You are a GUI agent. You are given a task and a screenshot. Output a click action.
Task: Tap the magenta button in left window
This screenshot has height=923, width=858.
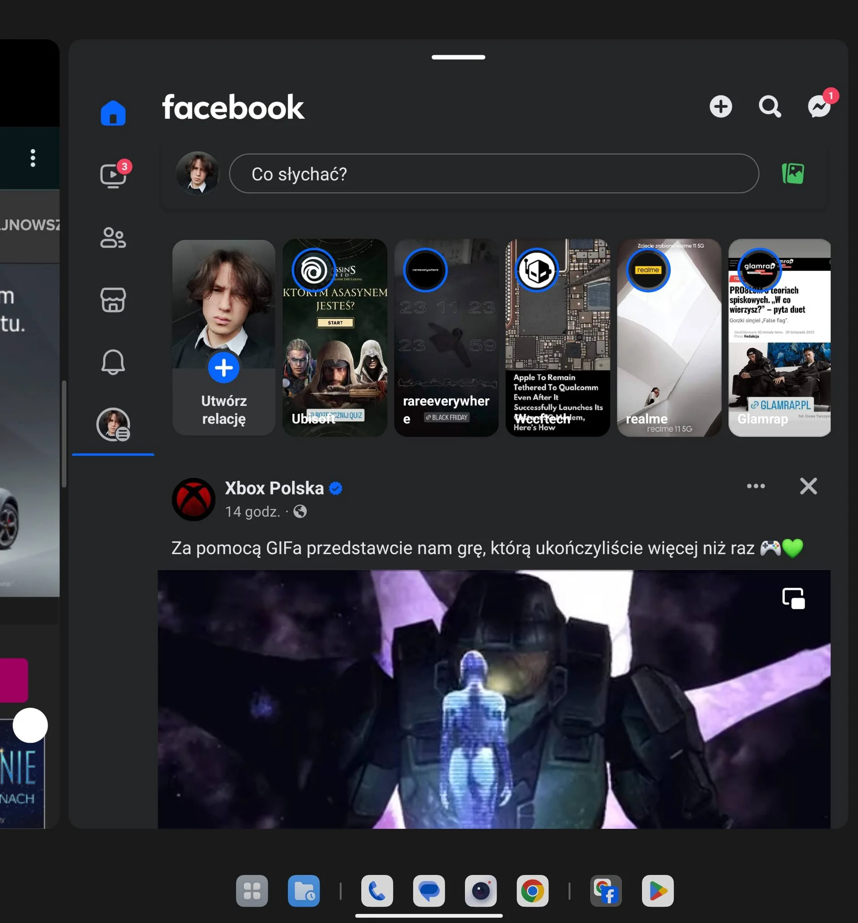pos(14,680)
